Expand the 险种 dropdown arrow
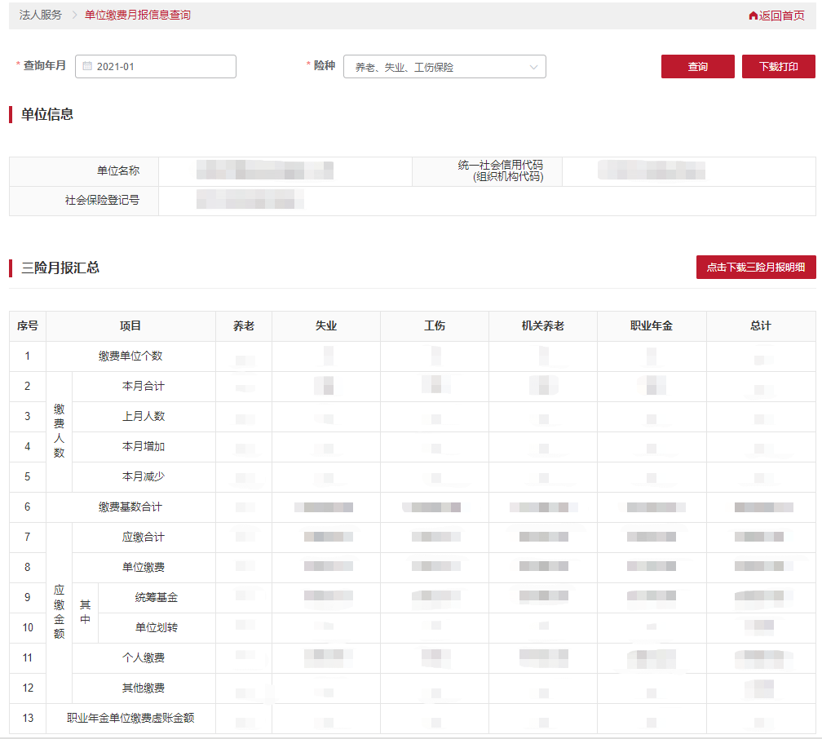This screenshot has width=822, height=739. click(x=534, y=67)
